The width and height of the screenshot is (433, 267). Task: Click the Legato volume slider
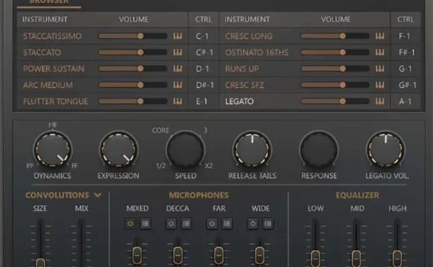click(x=335, y=101)
